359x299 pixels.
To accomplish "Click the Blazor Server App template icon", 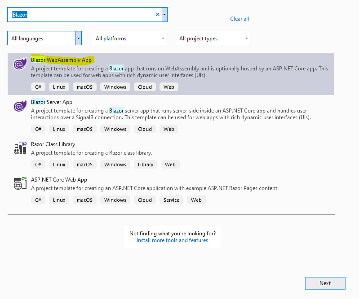I will pos(20,106).
